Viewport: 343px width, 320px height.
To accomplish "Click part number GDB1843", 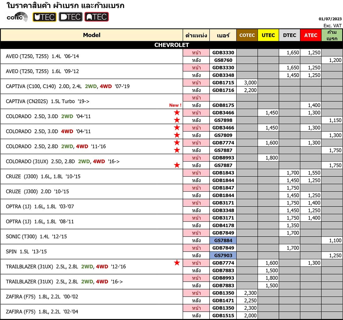I will click(223, 173).
